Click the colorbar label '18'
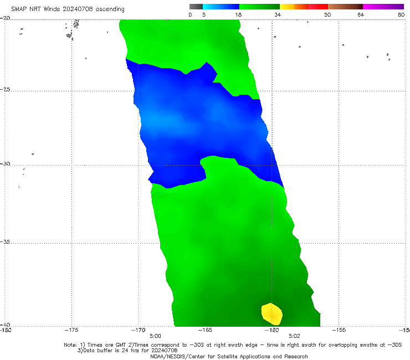Image resolution: width=410 pixels, height=360 pixels. click(238, 14)
